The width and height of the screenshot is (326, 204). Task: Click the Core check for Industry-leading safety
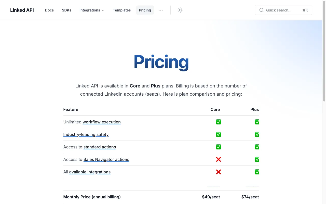pos(219,134)
